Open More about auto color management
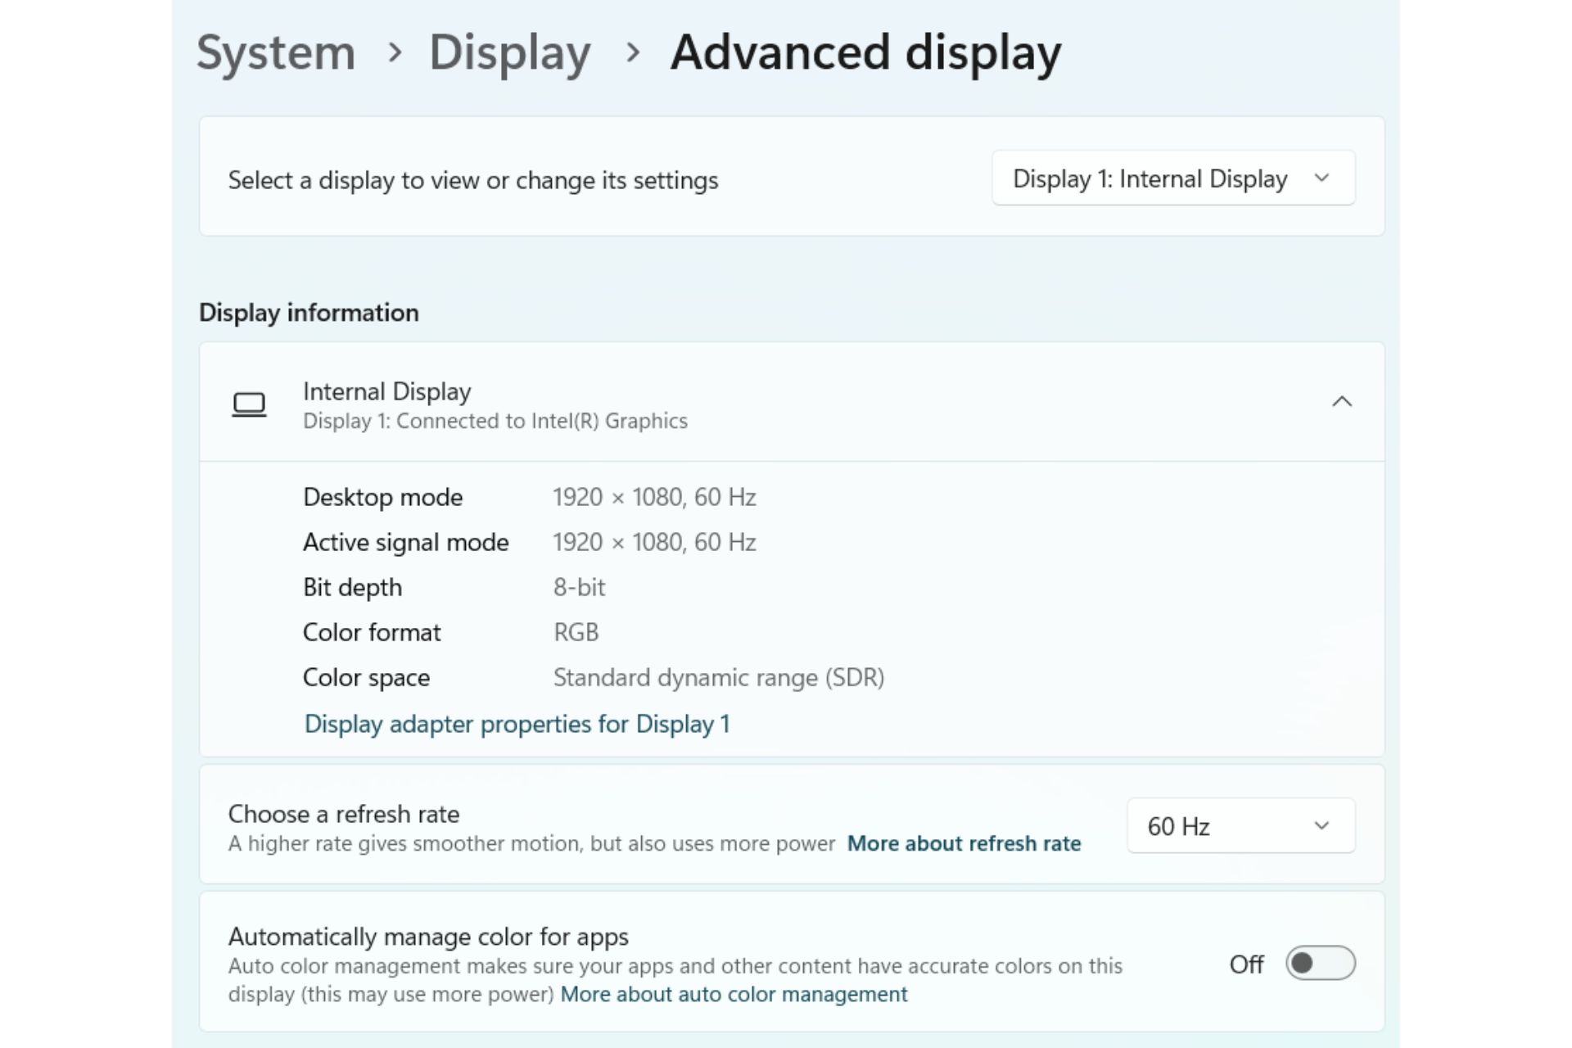The image size is (1572, 1048). [733, 994]
